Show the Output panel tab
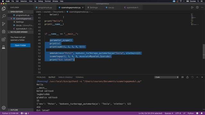 pyautogui.click(x=52, y=77)
